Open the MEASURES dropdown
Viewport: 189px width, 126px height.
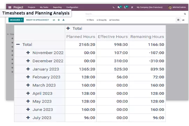16,20
